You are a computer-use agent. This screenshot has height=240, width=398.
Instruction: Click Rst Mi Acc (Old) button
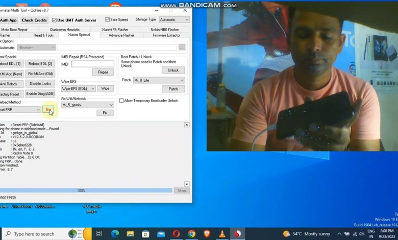40,74
